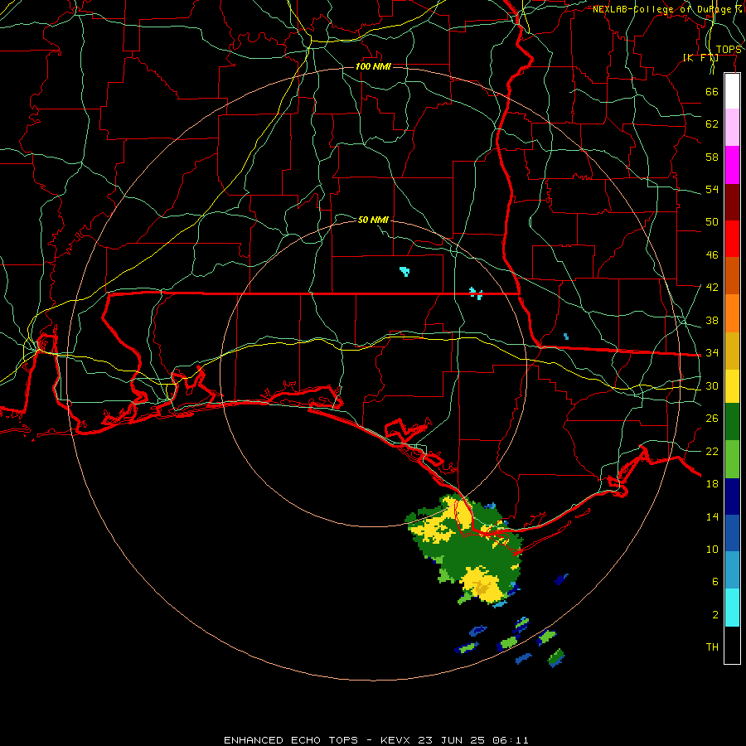Click the cyan legend band
Image resolution: width=746 pixels, height=746 pixels.
[732, 608]
